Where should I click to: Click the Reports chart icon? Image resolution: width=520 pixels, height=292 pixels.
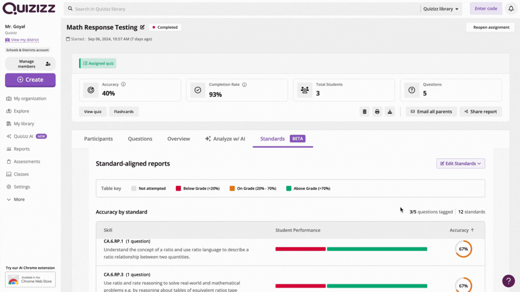9,149
